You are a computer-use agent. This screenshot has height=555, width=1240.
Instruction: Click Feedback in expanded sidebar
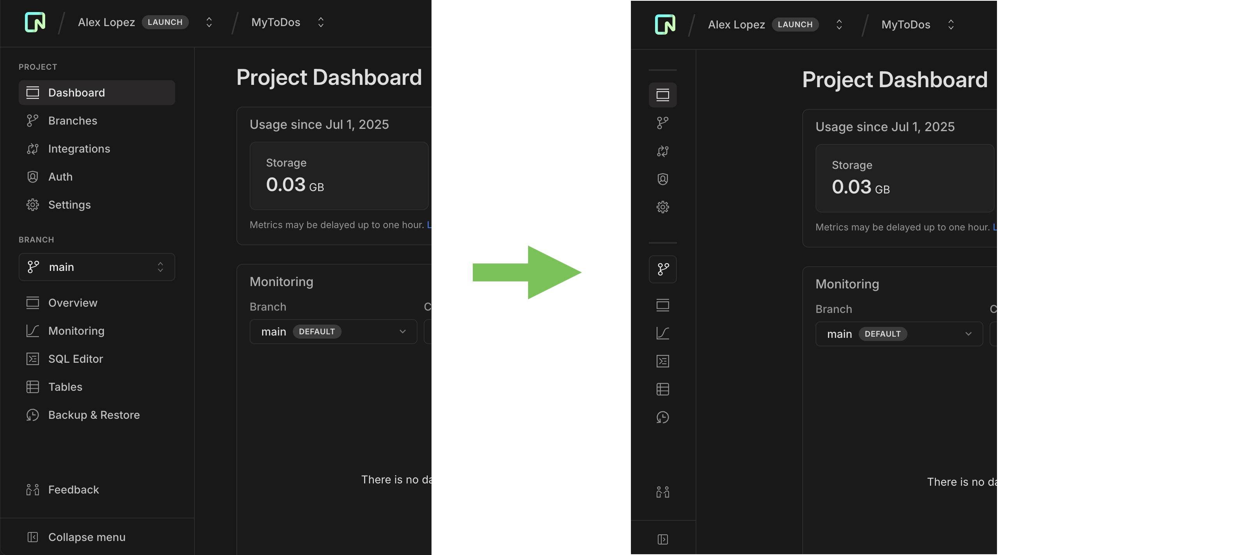(x=97, y=490)
